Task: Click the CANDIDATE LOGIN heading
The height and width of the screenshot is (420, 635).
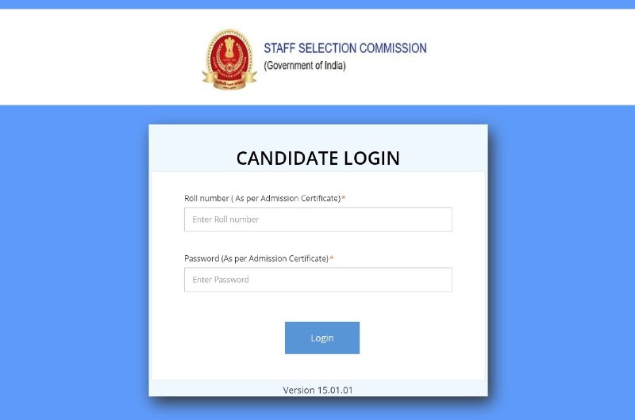Action: pyautogui.click(x=318, y=158)
